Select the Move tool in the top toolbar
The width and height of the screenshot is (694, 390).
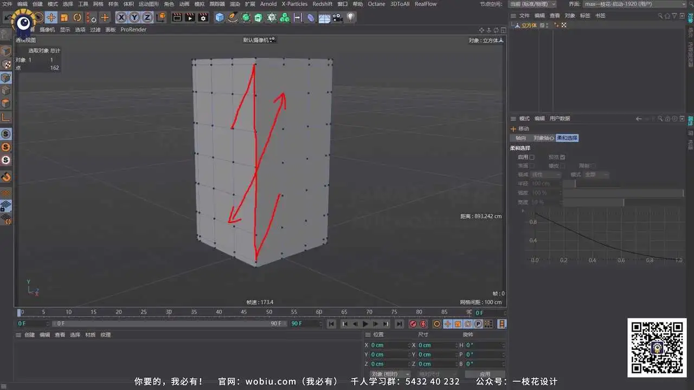point(51,17)
